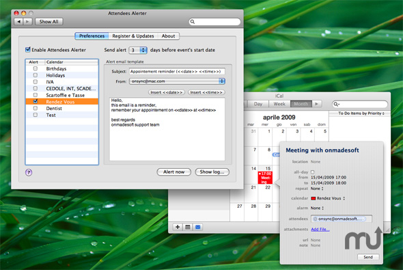The image size is (403, 270).
Task: Select the Holidays calendar row
Action: point(62,75)
